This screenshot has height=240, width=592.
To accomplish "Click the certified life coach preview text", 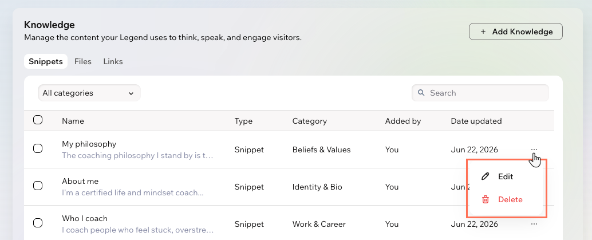I will tap(133, 193).
